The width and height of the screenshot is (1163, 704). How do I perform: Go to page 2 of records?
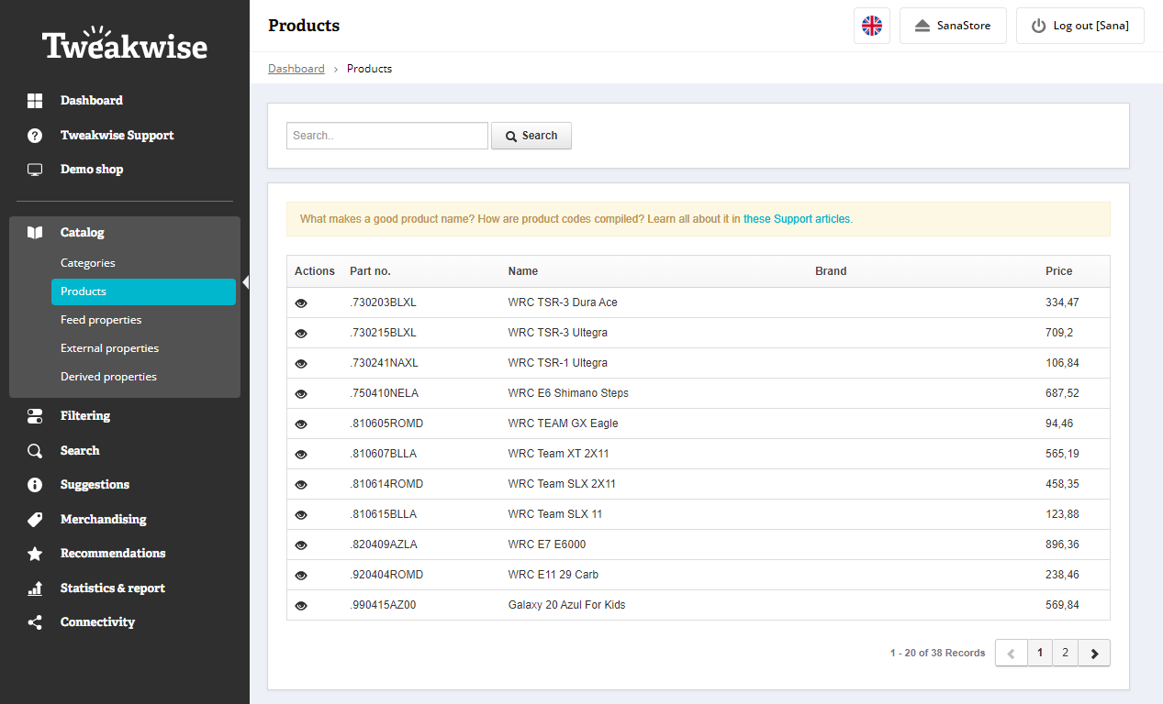pos(1065,653)
